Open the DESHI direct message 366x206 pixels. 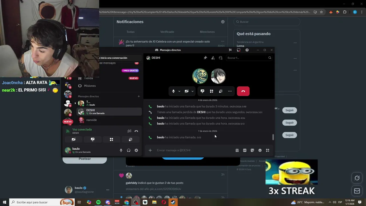110,112
